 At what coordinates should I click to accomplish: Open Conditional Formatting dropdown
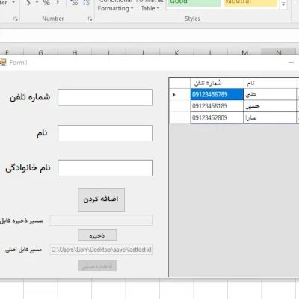coord(115,5)
